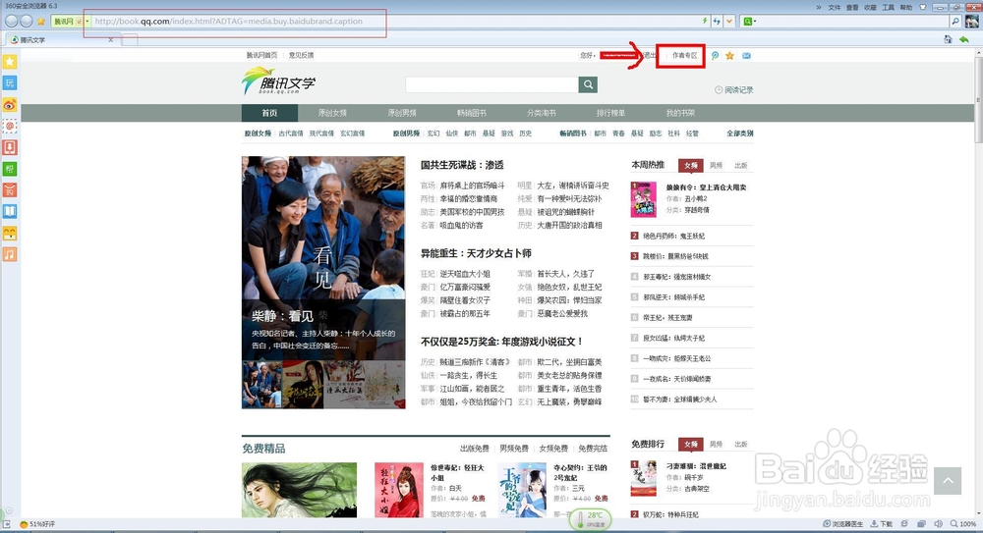Open a new tab with the new tab button
Image resolution: width=983 pixels, height=533 pixels.
(x=130, y=40)
